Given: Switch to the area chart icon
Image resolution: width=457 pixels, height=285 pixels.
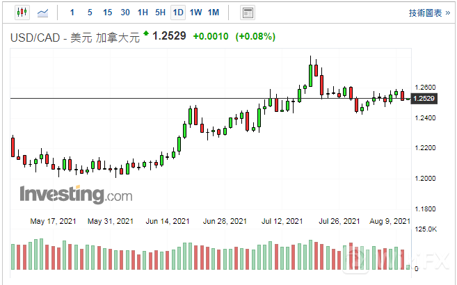Looking at the screenshot, I should [x=43, y=13].
